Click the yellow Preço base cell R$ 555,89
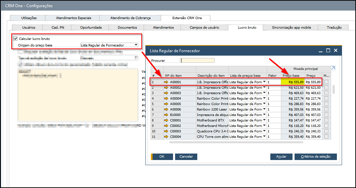The image size is (356, 188). tap(293, 82)
